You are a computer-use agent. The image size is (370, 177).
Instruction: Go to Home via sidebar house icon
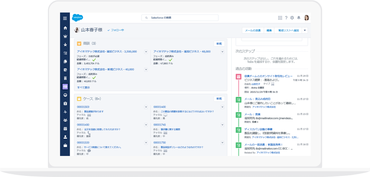tap(65, 28)
